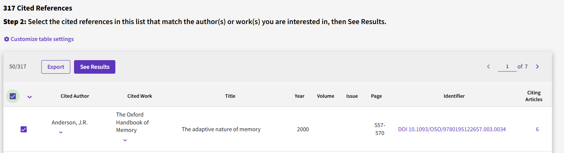564x153 pixels.
Task: Click the Year column header
Action: tap(299, 96)
